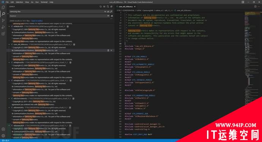The height and width of the screenshot is (142, 262).
Task: Collapse group containing Copyright 2011-2012 result
Action: [x=9, y=99]
